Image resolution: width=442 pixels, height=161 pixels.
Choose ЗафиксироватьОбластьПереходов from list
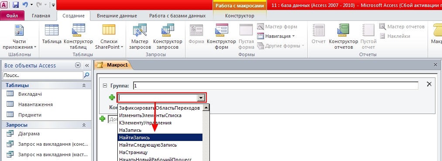coord(160,108)
